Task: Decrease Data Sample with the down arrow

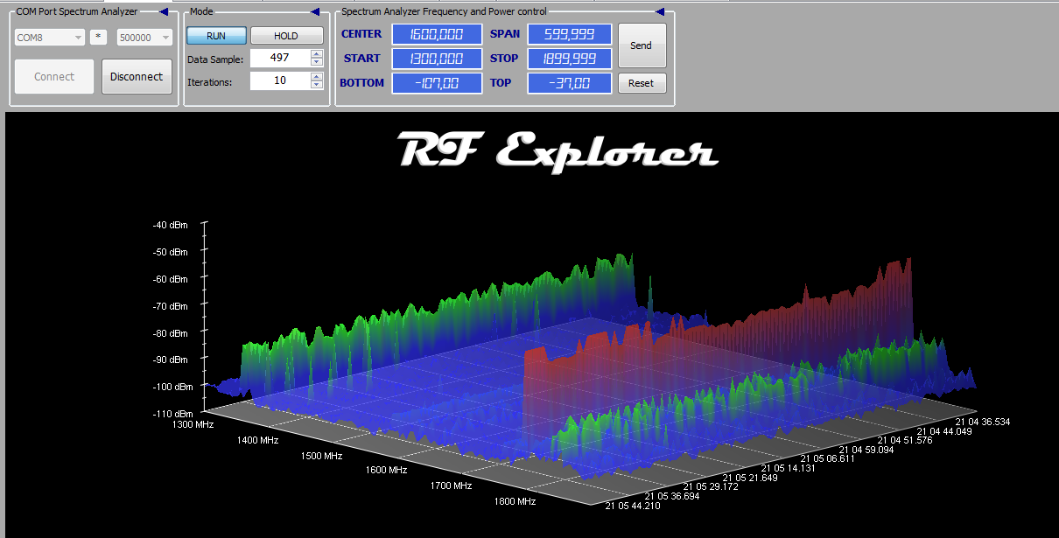Action: pyautogui.click(x=317, y=62)
